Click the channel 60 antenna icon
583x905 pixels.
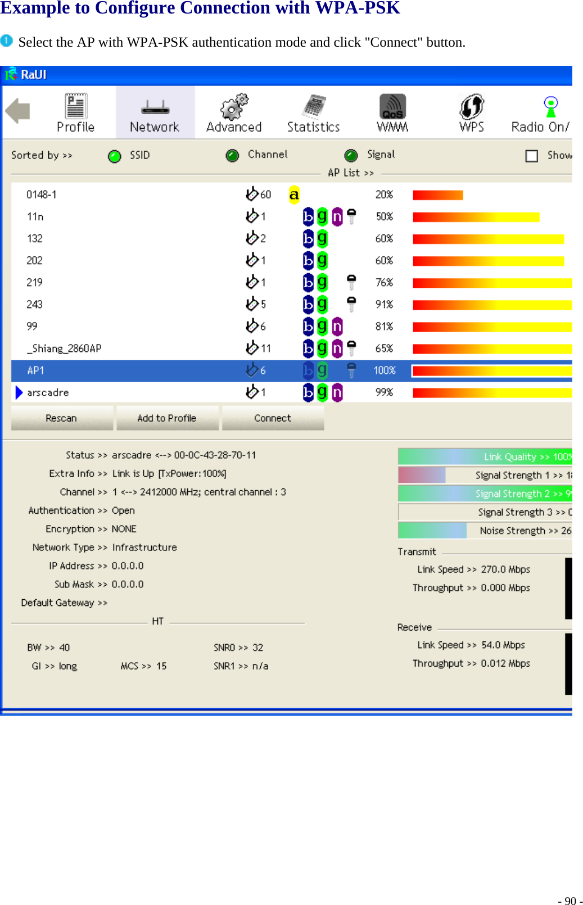coord(252,194)
